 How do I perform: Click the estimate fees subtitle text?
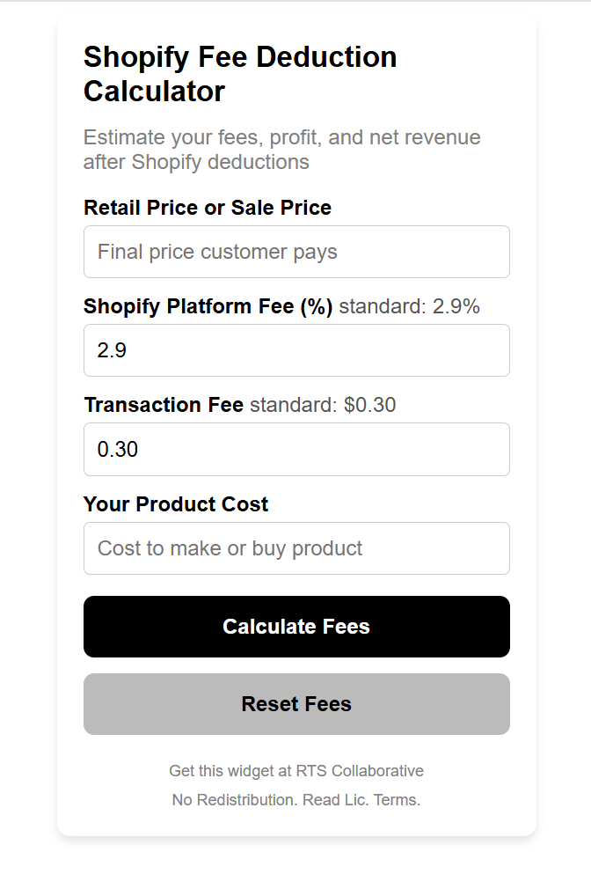tap(281, 149)
